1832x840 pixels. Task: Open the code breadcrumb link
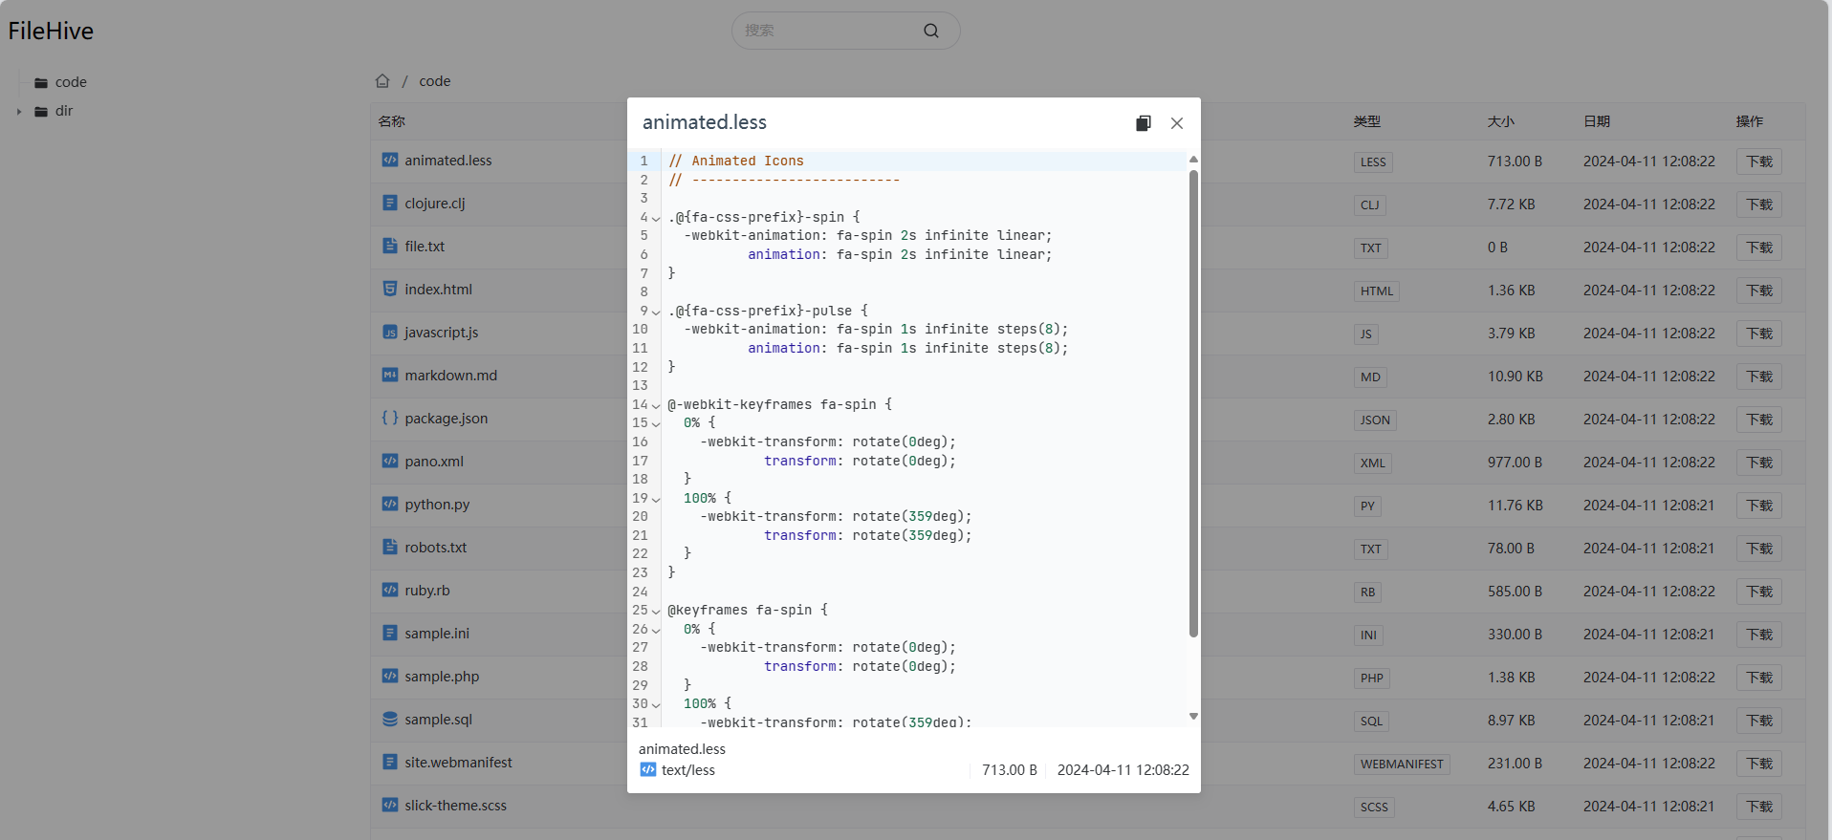point(434,81)
